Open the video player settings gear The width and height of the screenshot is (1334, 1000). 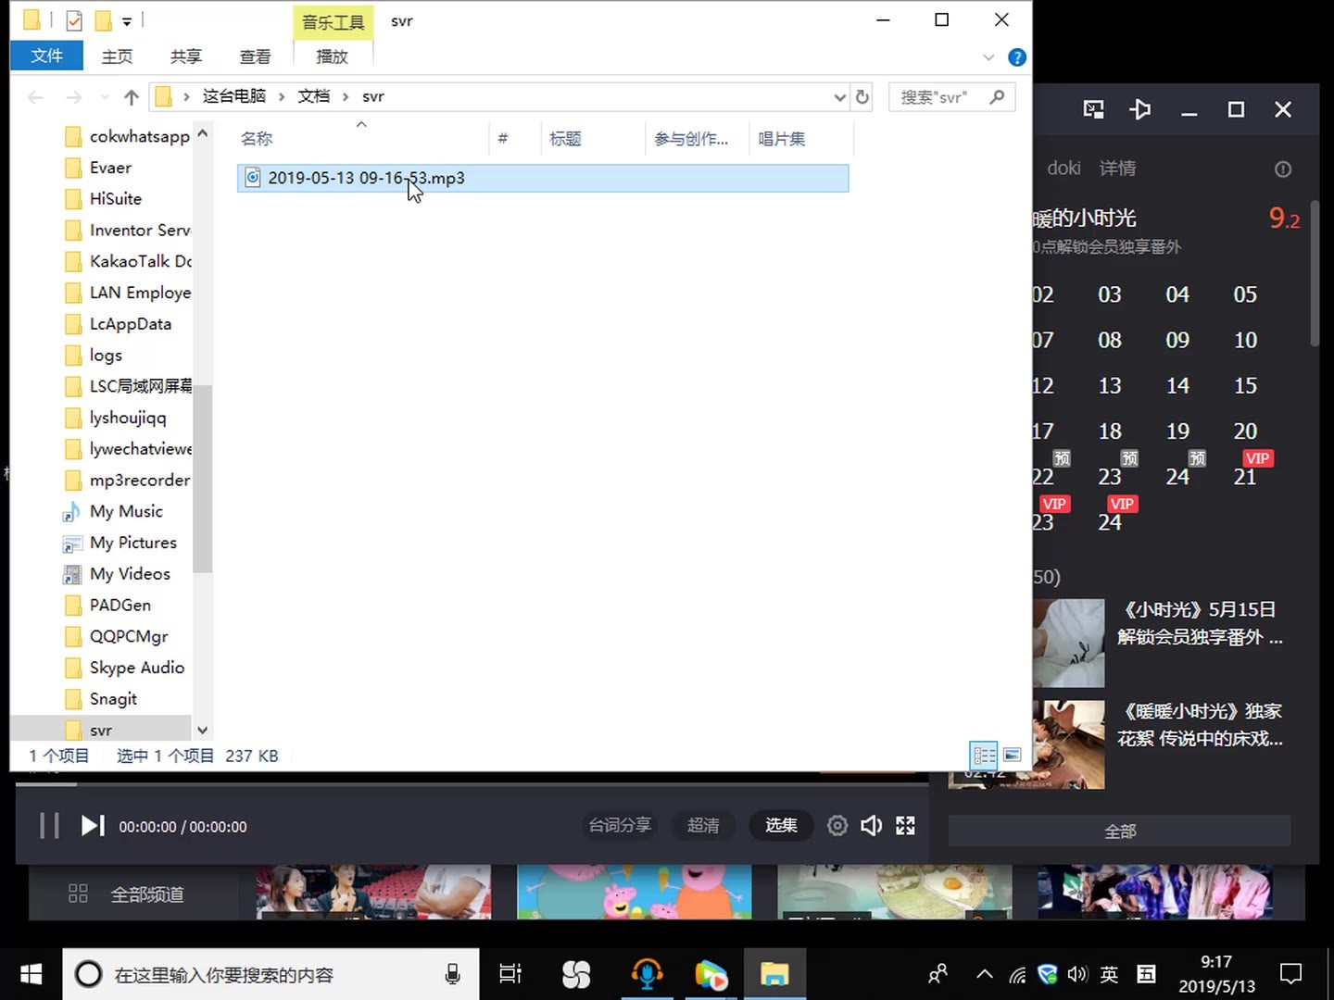coord(837,826)
